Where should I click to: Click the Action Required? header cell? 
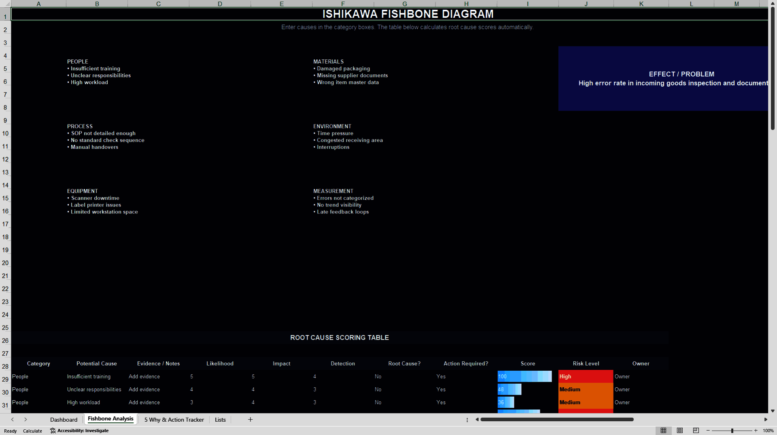click(466, 363)
